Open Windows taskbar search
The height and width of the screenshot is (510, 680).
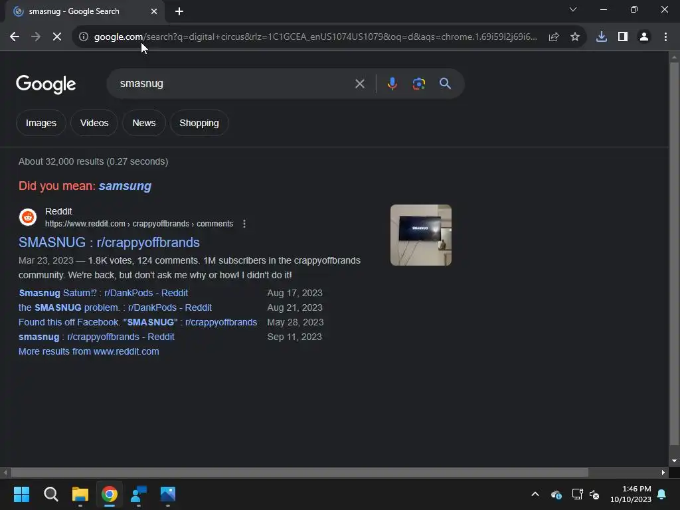50,494
